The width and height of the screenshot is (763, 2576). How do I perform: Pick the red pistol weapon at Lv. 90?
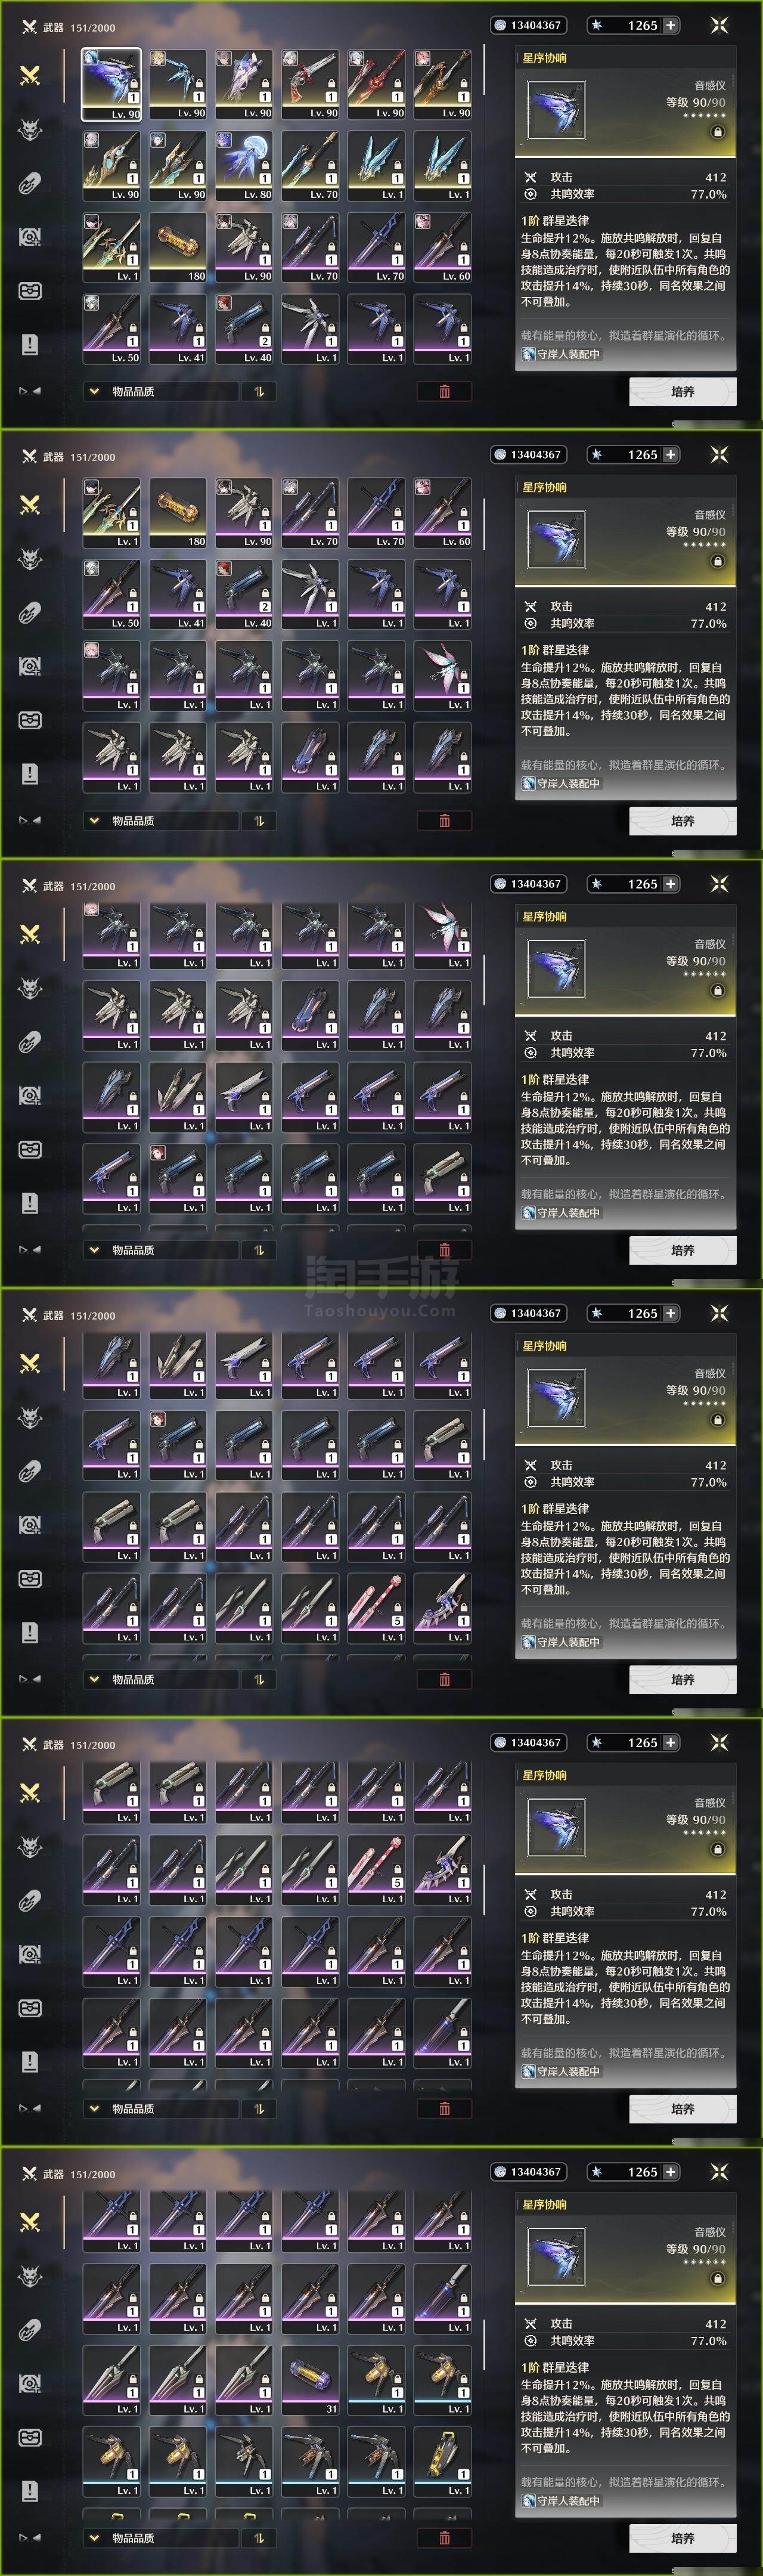click(310, 84)
